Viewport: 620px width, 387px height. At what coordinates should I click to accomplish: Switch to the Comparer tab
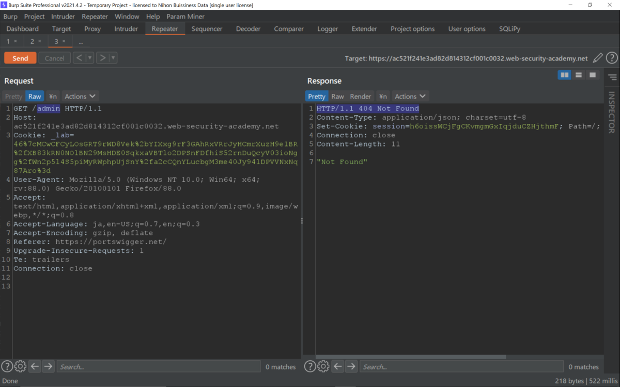point(289,29)
